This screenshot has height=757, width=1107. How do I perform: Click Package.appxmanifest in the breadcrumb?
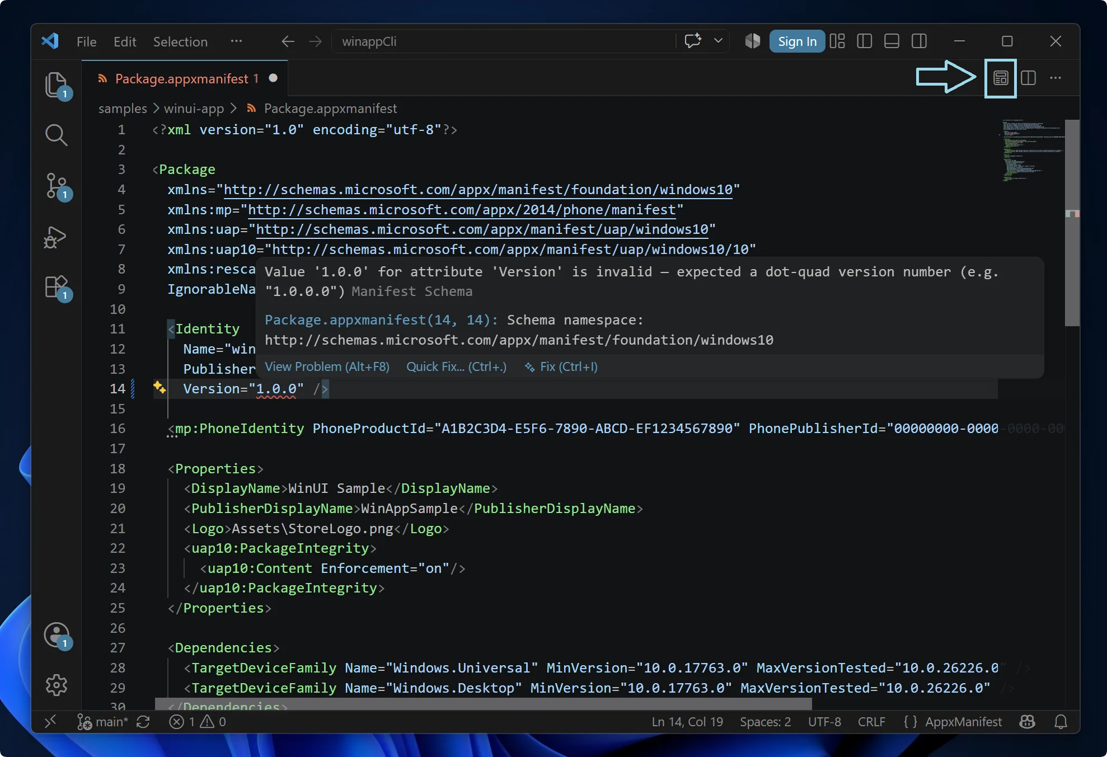click(330, 109)
